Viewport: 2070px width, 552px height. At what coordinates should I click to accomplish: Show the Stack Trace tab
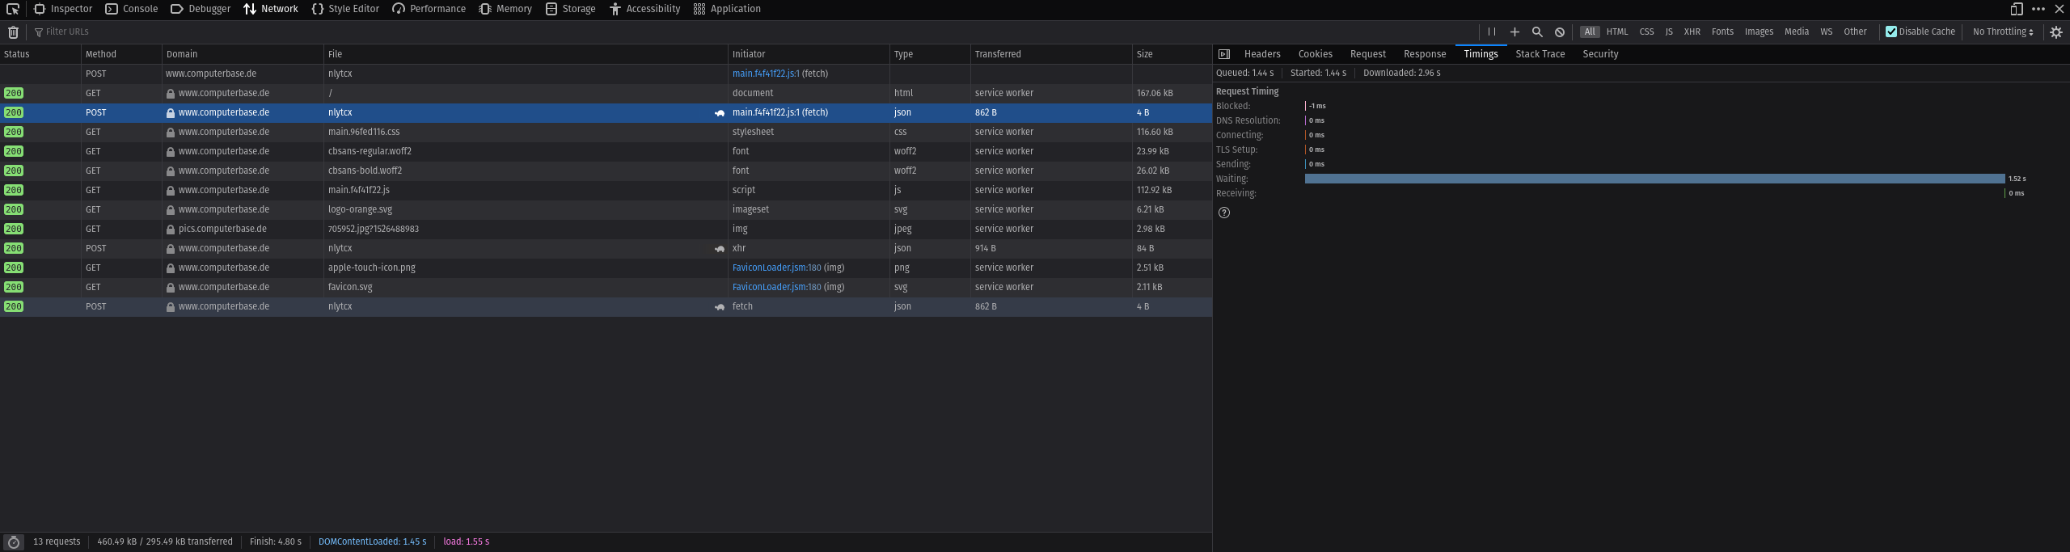(1540, 54)
